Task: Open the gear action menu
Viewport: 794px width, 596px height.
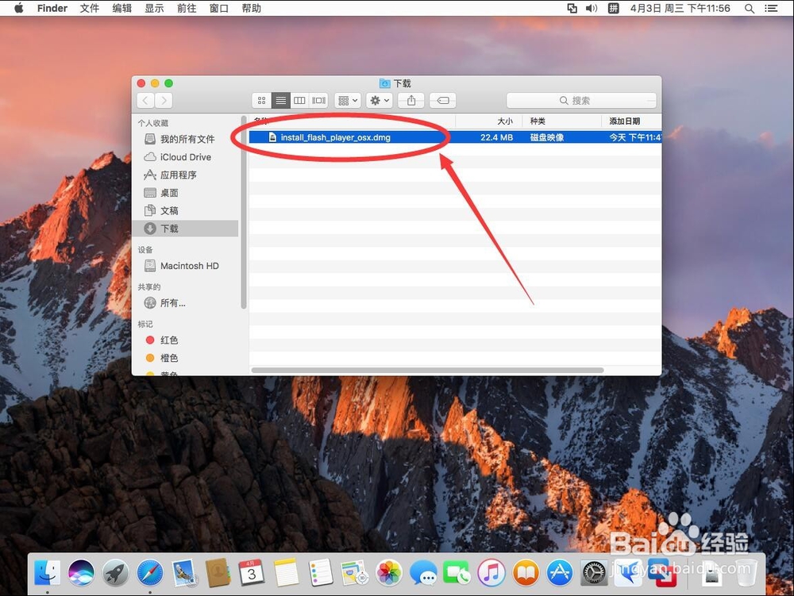Action: [380, 101]
